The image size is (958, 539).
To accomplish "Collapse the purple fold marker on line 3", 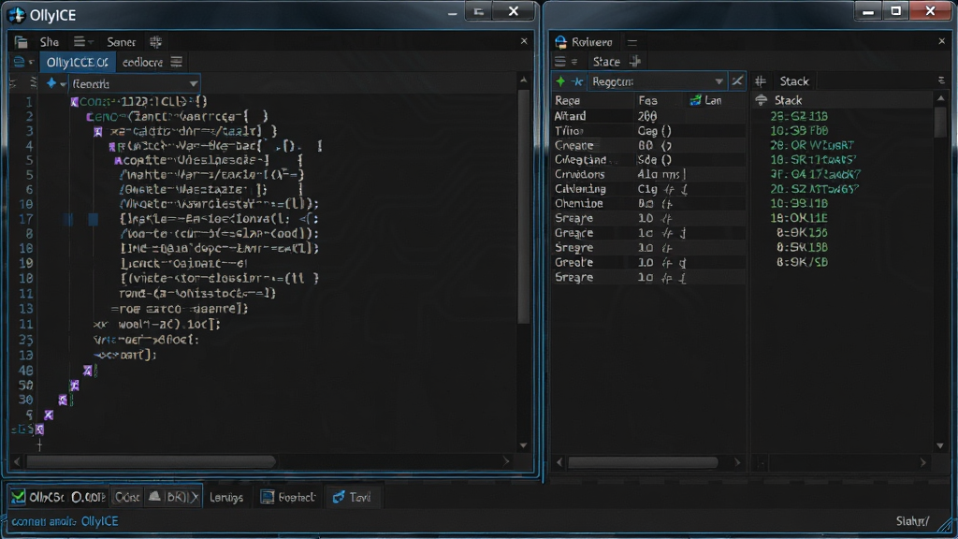I will (97, 131).
